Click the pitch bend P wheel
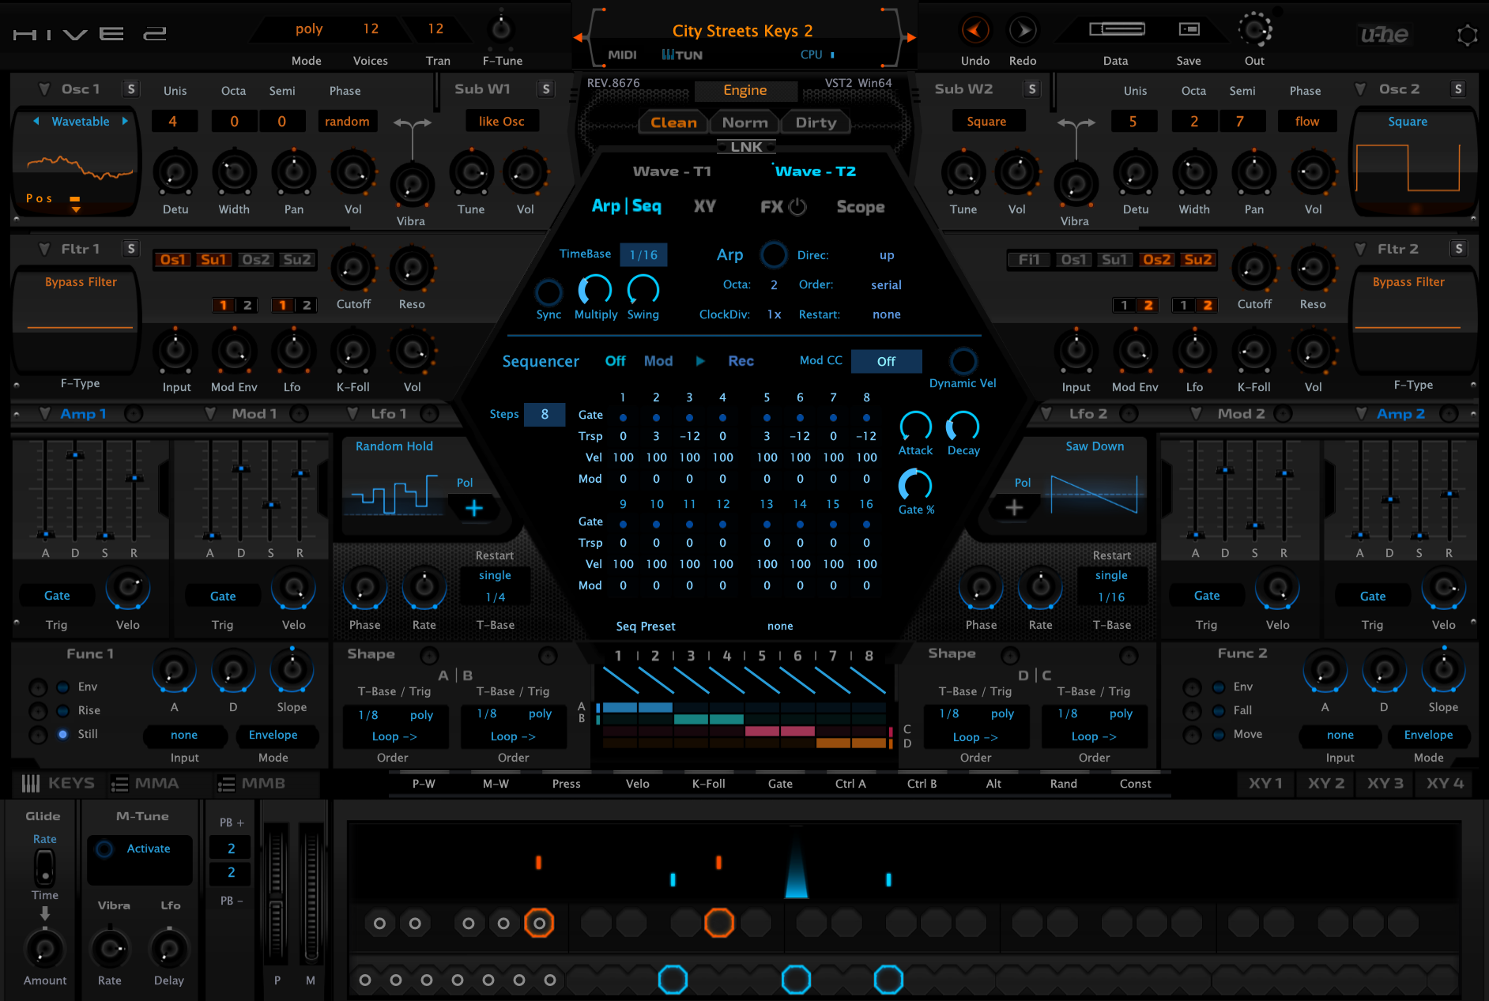 [x=276, y=894]
